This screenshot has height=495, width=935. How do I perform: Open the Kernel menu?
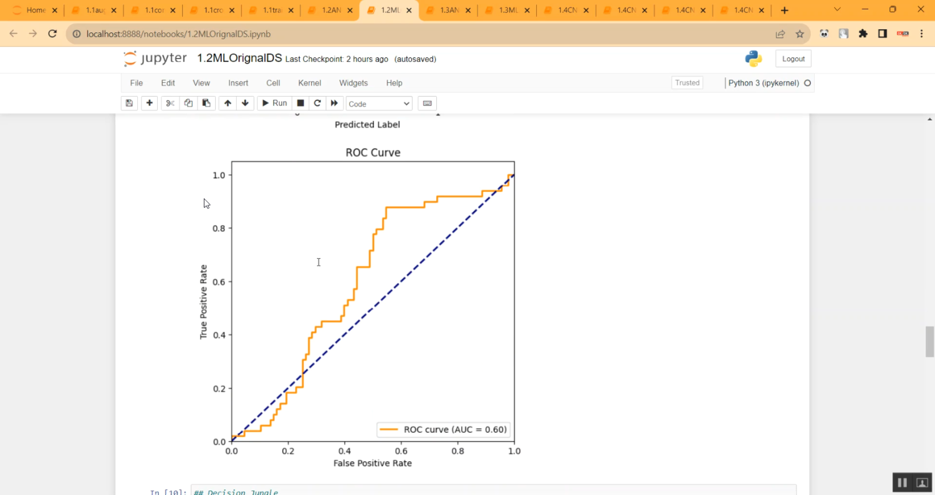310,83
